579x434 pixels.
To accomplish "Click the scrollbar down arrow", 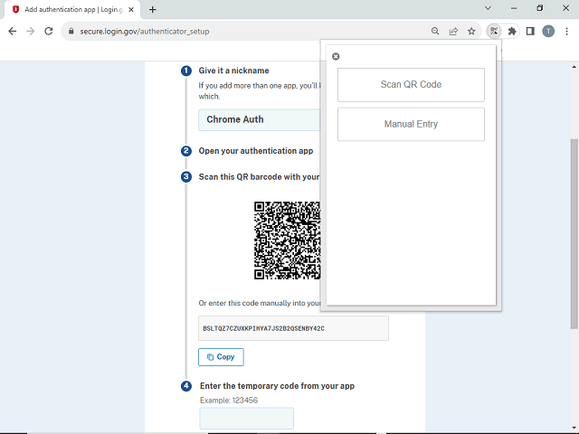I will click(x=574, y=428).
